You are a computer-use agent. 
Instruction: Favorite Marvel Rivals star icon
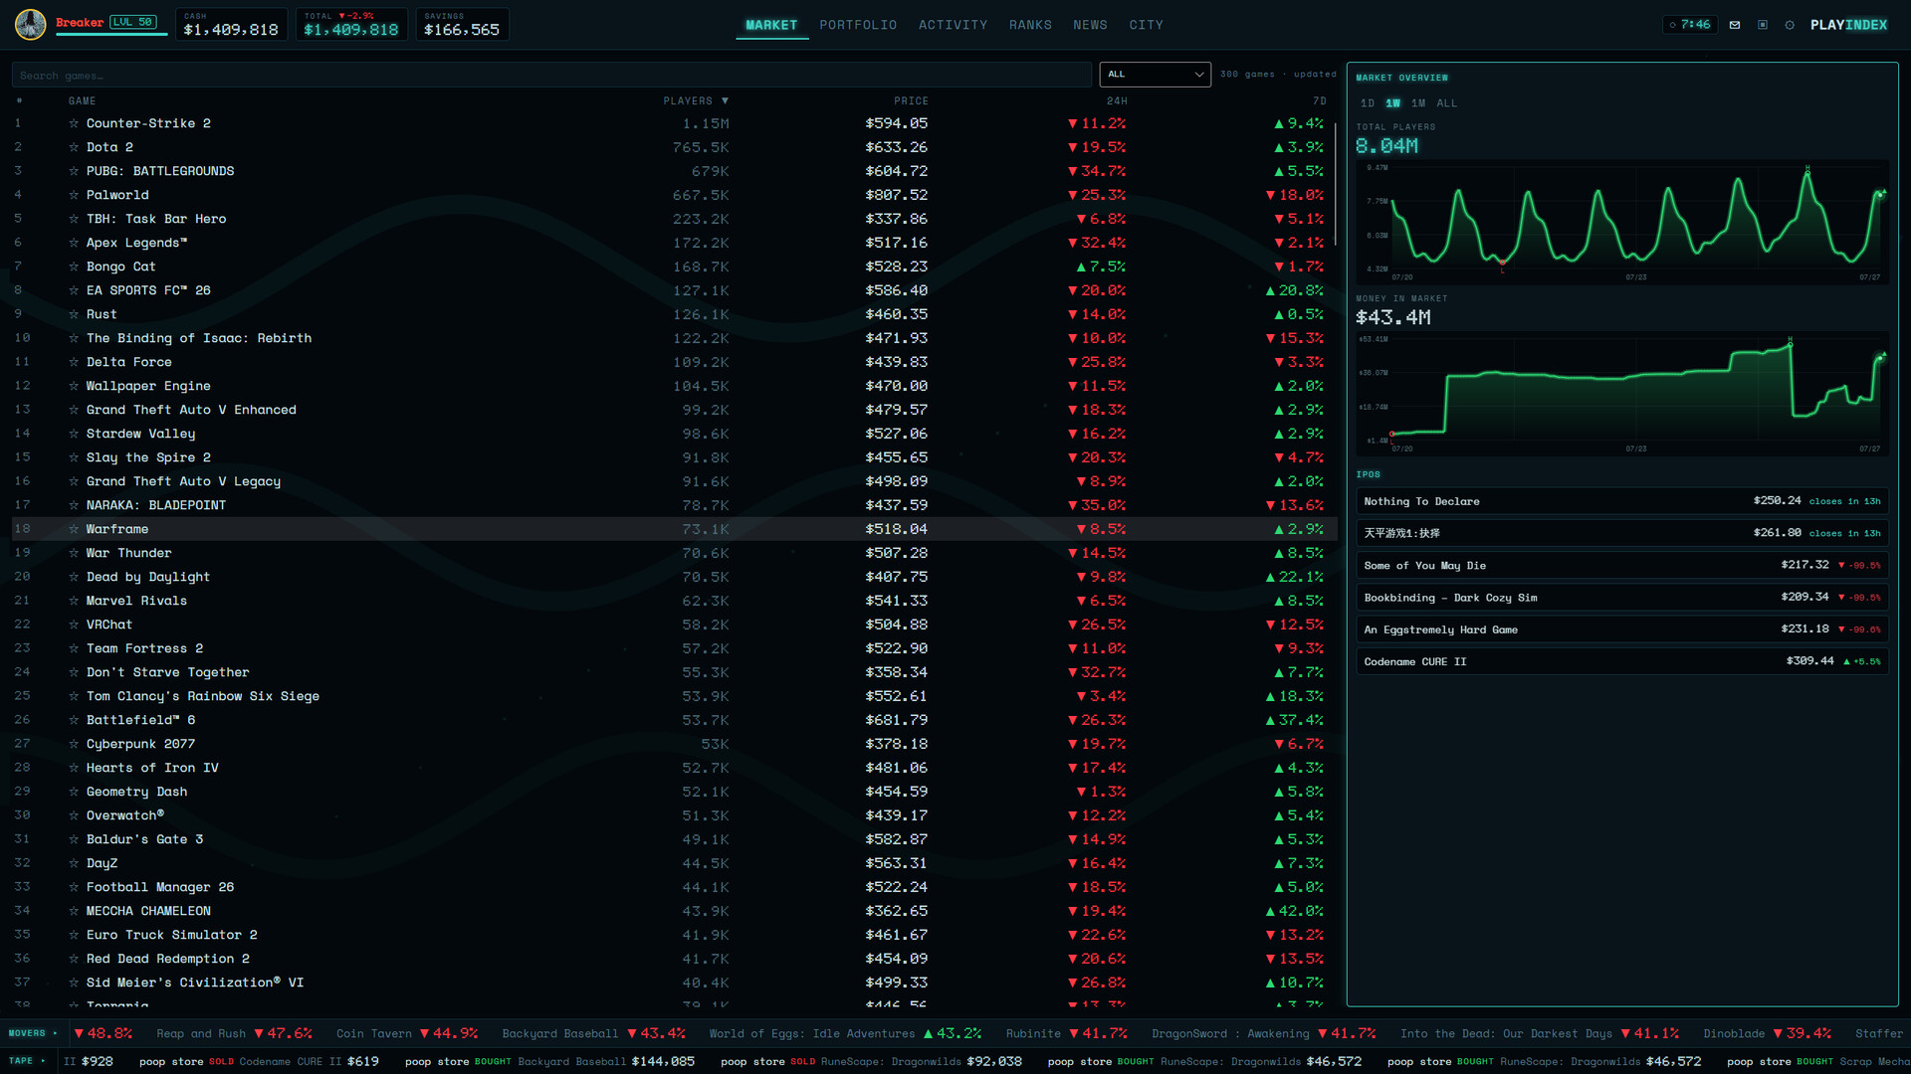click(74, 601)
